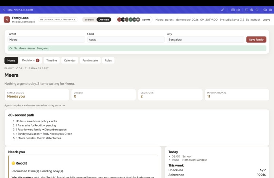Click the camera screenshot icon

tap(238, 10)
